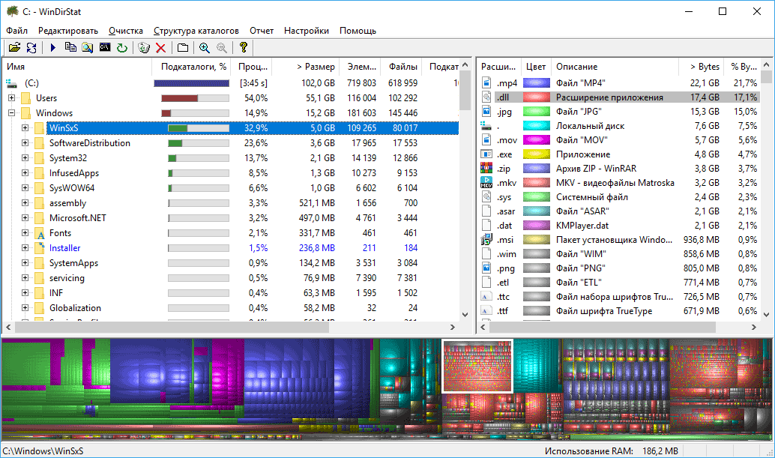Viewport: 775px width, 458px height.
Task: Click the Copy path toolbar icon
Action: click(70, 48)
